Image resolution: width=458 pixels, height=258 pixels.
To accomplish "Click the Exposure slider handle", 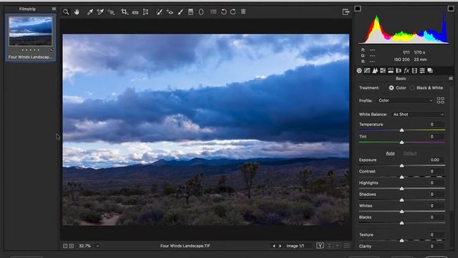I will pyautogui.click(x=401, y=166).
